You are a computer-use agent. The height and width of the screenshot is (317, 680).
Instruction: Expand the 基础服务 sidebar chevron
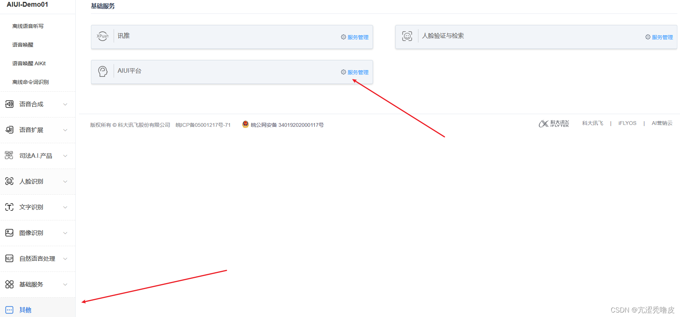65,285
